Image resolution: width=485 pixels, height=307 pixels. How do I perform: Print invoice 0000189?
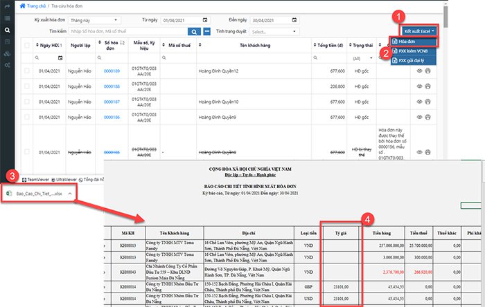click(427, 71)
